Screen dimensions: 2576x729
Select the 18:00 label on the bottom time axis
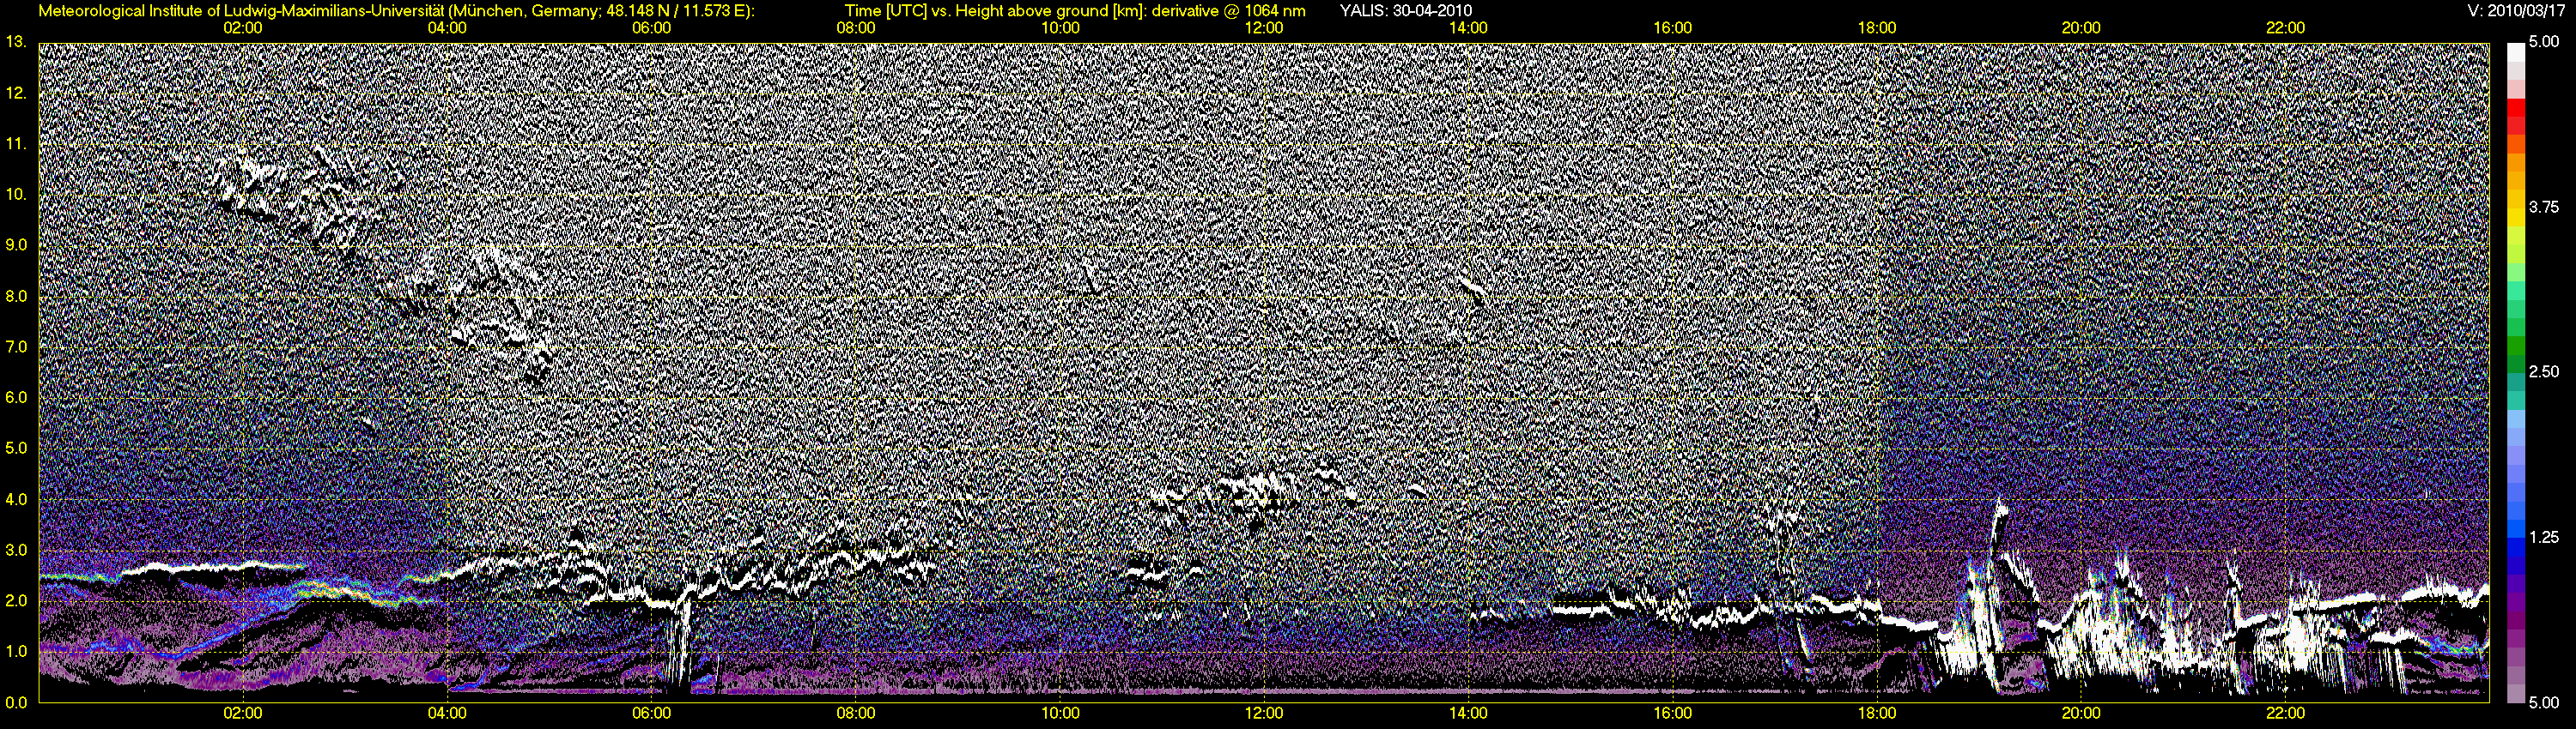tap(1877, 713)
